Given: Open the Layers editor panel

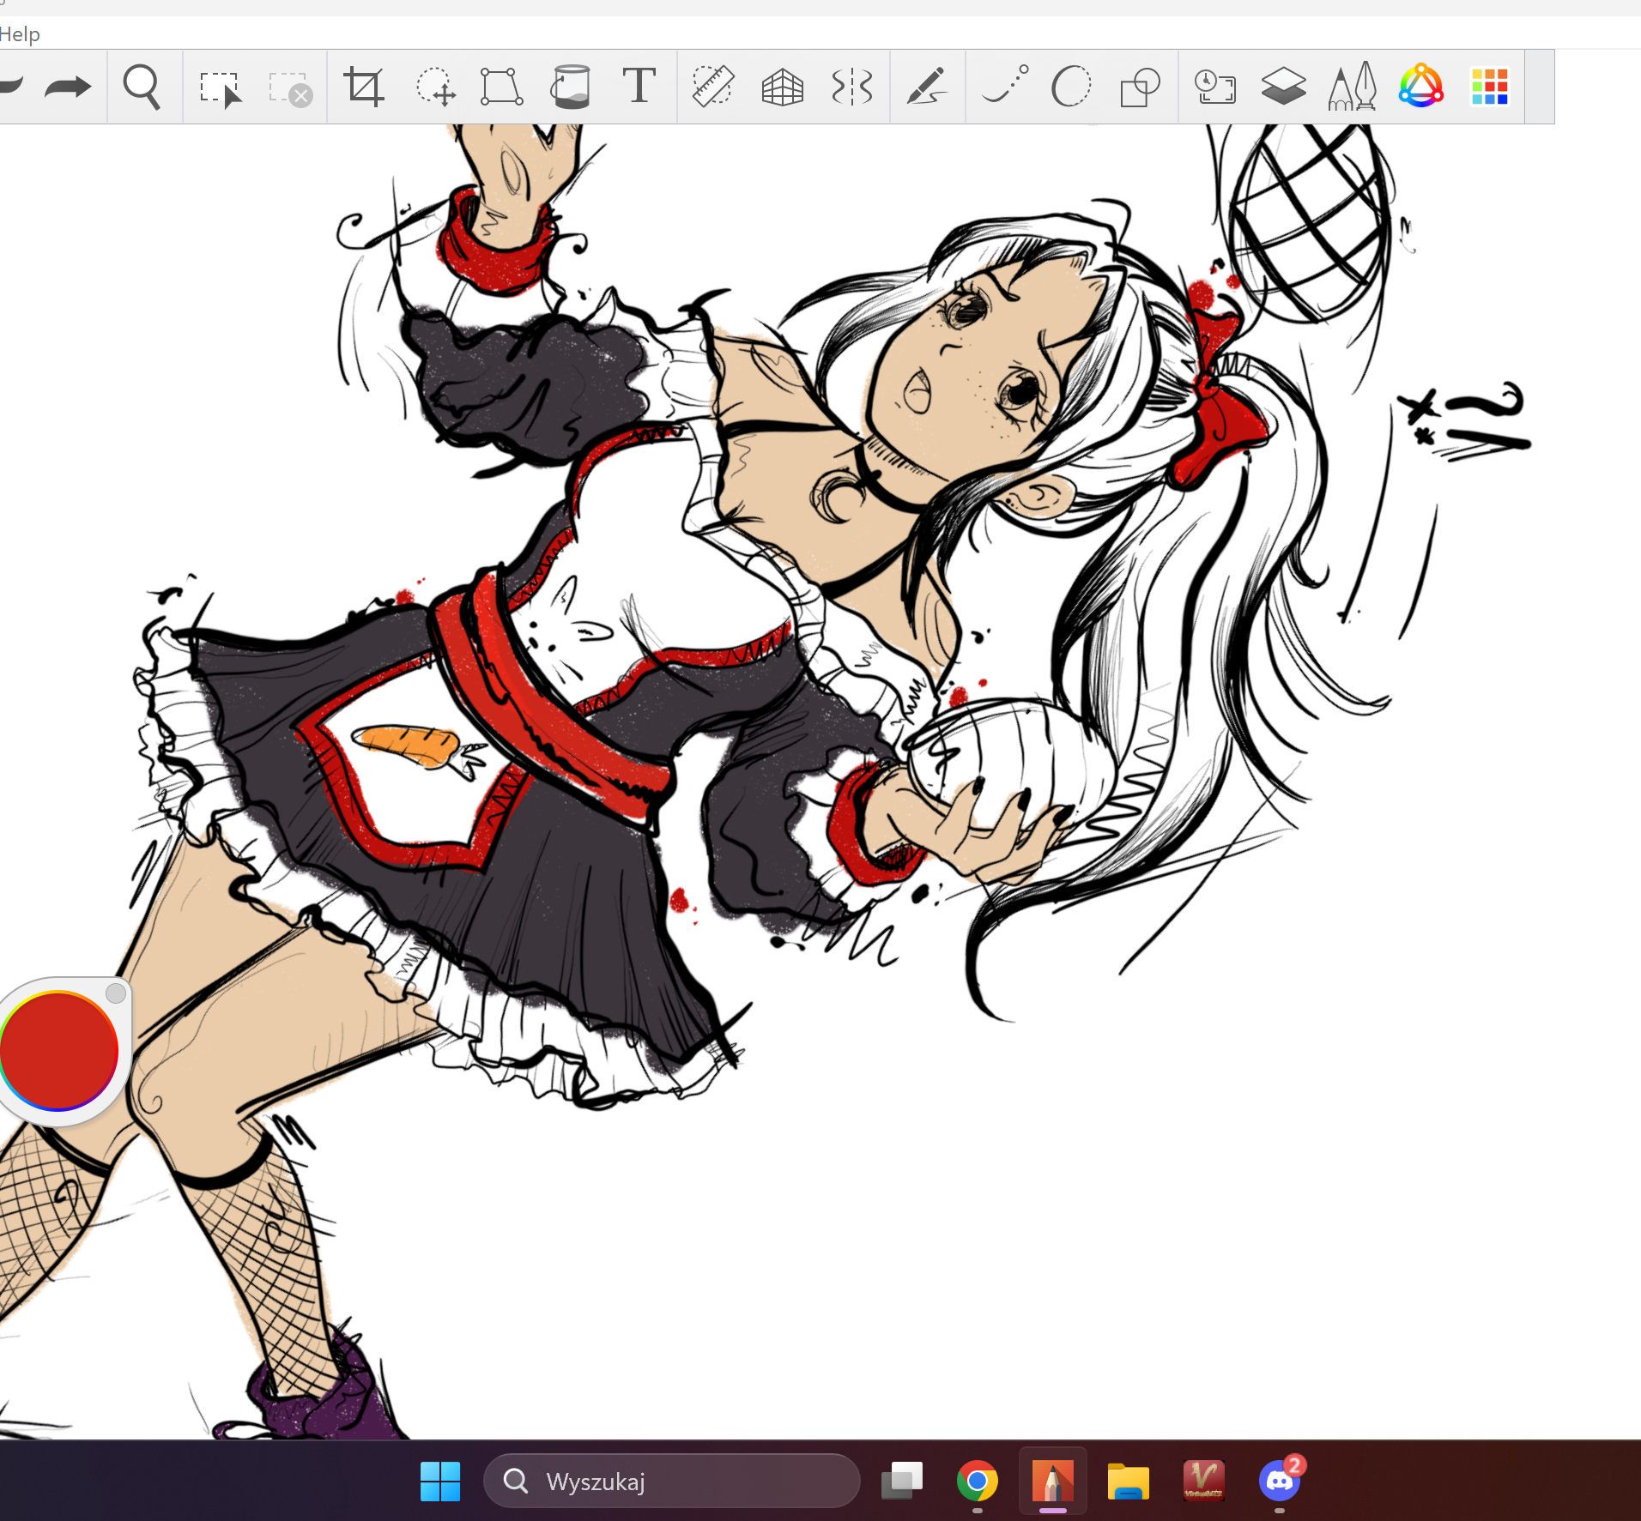Looking at the screenshot, I should (1283, 87).
